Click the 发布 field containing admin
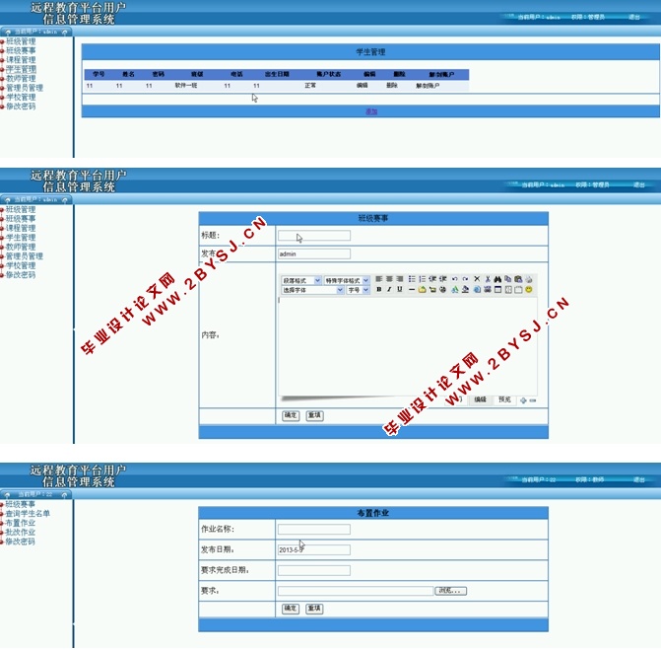This screenshot has height=650, width=661. tap(314, 253)
